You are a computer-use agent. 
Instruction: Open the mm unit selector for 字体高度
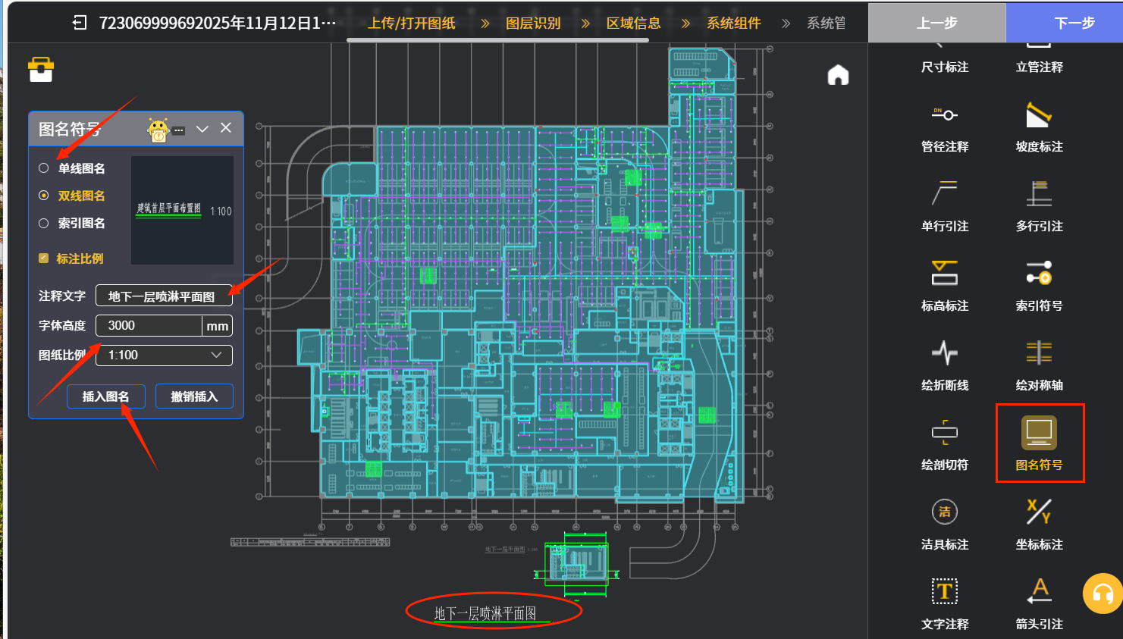click(x=217, y=326)
